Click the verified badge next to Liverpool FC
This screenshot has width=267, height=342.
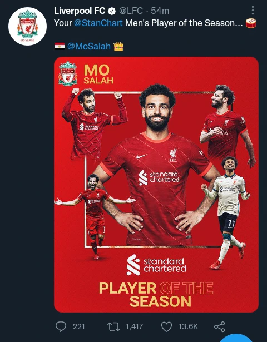(x=112, y=11)
